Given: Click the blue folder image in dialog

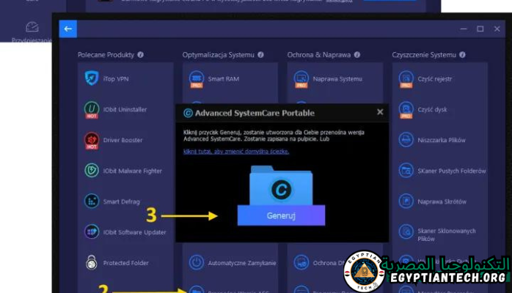Looking at the screenshot, I should [281, 185].
